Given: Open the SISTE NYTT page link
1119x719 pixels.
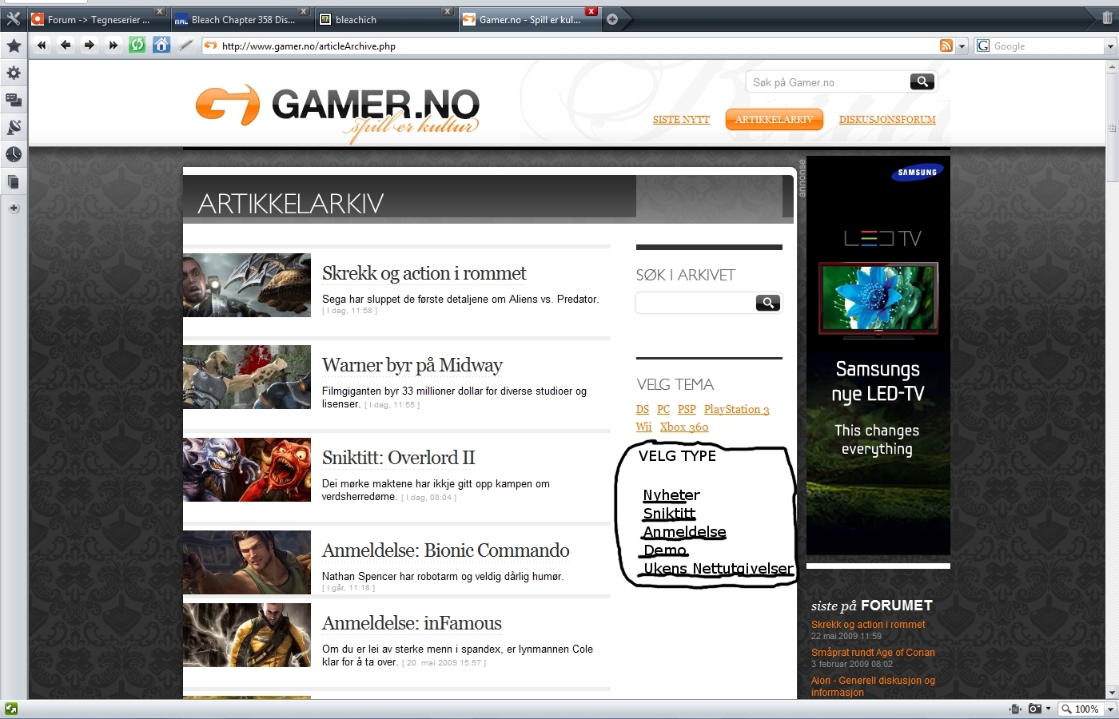Looking at the screenshot, I should [681, 120].
